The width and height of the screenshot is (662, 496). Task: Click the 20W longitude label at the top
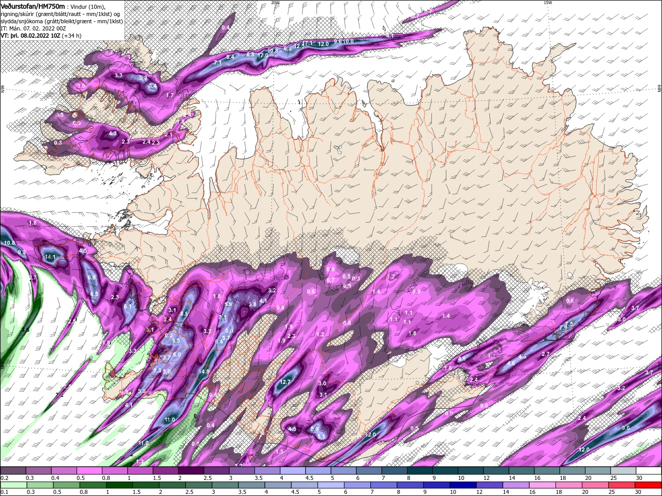click(x=275, y=3)
